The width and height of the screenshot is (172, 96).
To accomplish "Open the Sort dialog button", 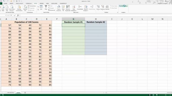I will click(41, 8).
